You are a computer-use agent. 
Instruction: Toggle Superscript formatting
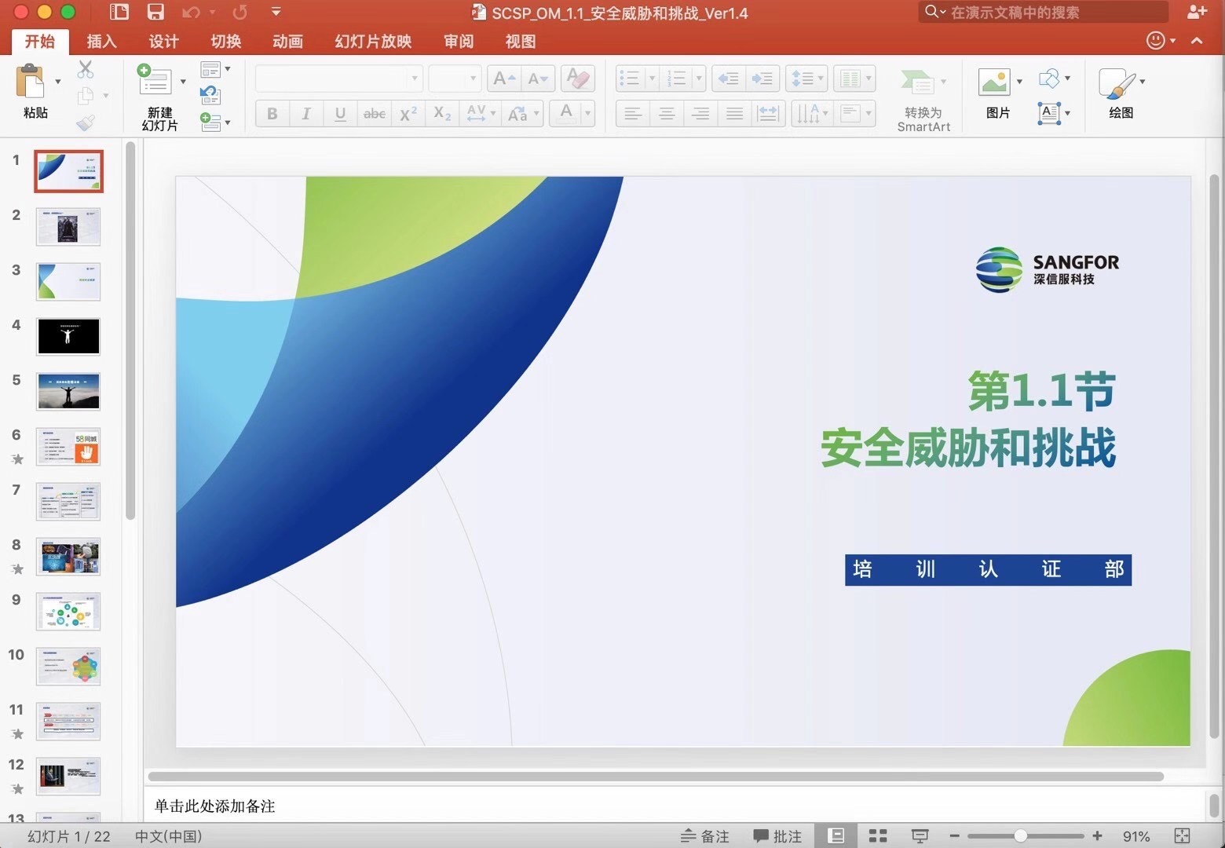pyautogui.click(x=408, y=114)
